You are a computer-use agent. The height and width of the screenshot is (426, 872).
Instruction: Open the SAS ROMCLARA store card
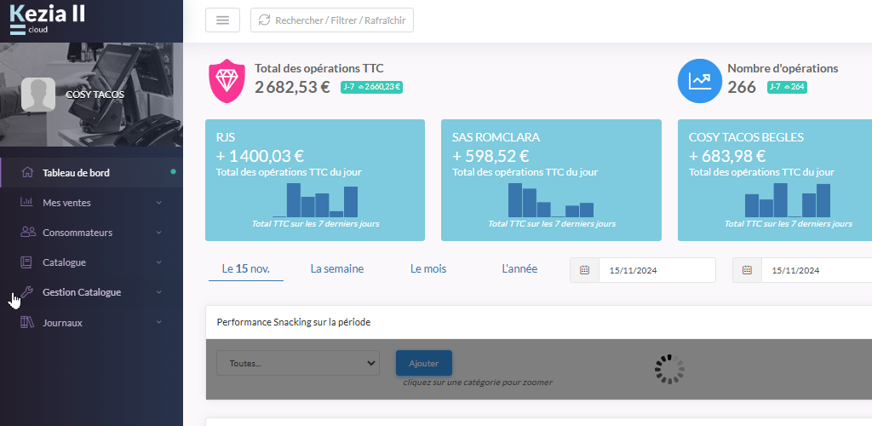(551, 180)
